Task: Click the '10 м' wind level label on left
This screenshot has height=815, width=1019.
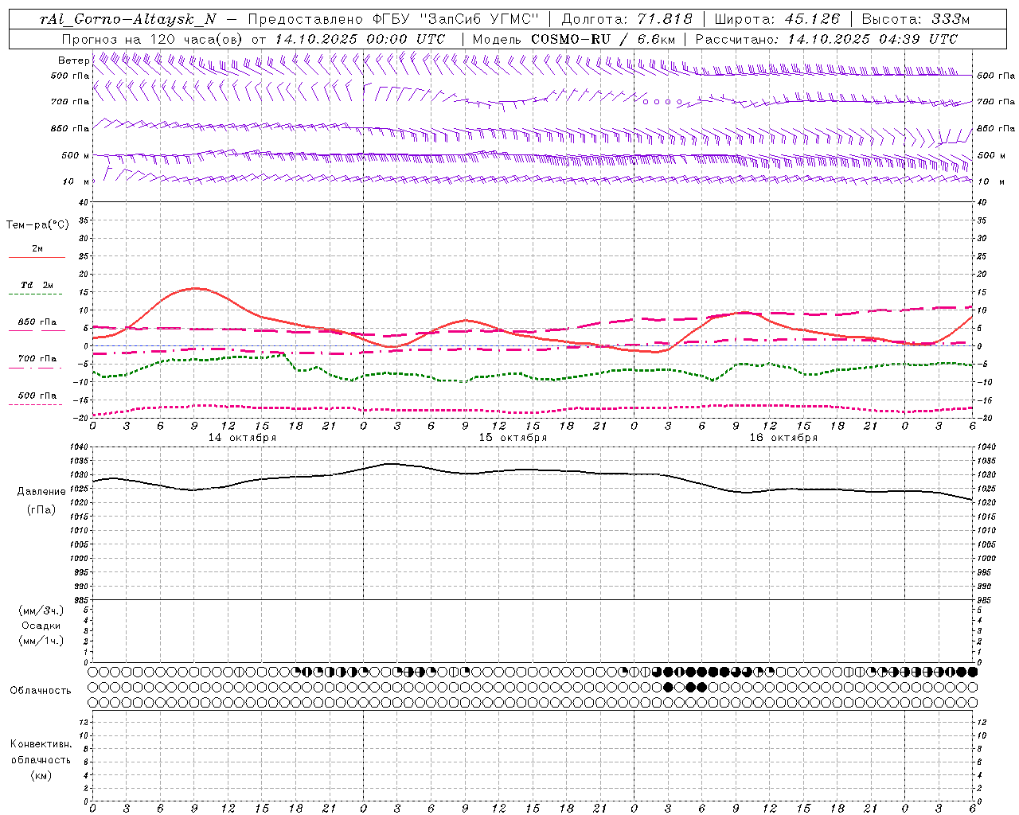Action: [76, 181]
